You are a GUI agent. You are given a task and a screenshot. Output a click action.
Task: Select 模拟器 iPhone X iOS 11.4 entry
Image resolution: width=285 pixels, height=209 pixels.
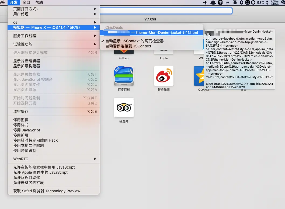tap(54, 27)
